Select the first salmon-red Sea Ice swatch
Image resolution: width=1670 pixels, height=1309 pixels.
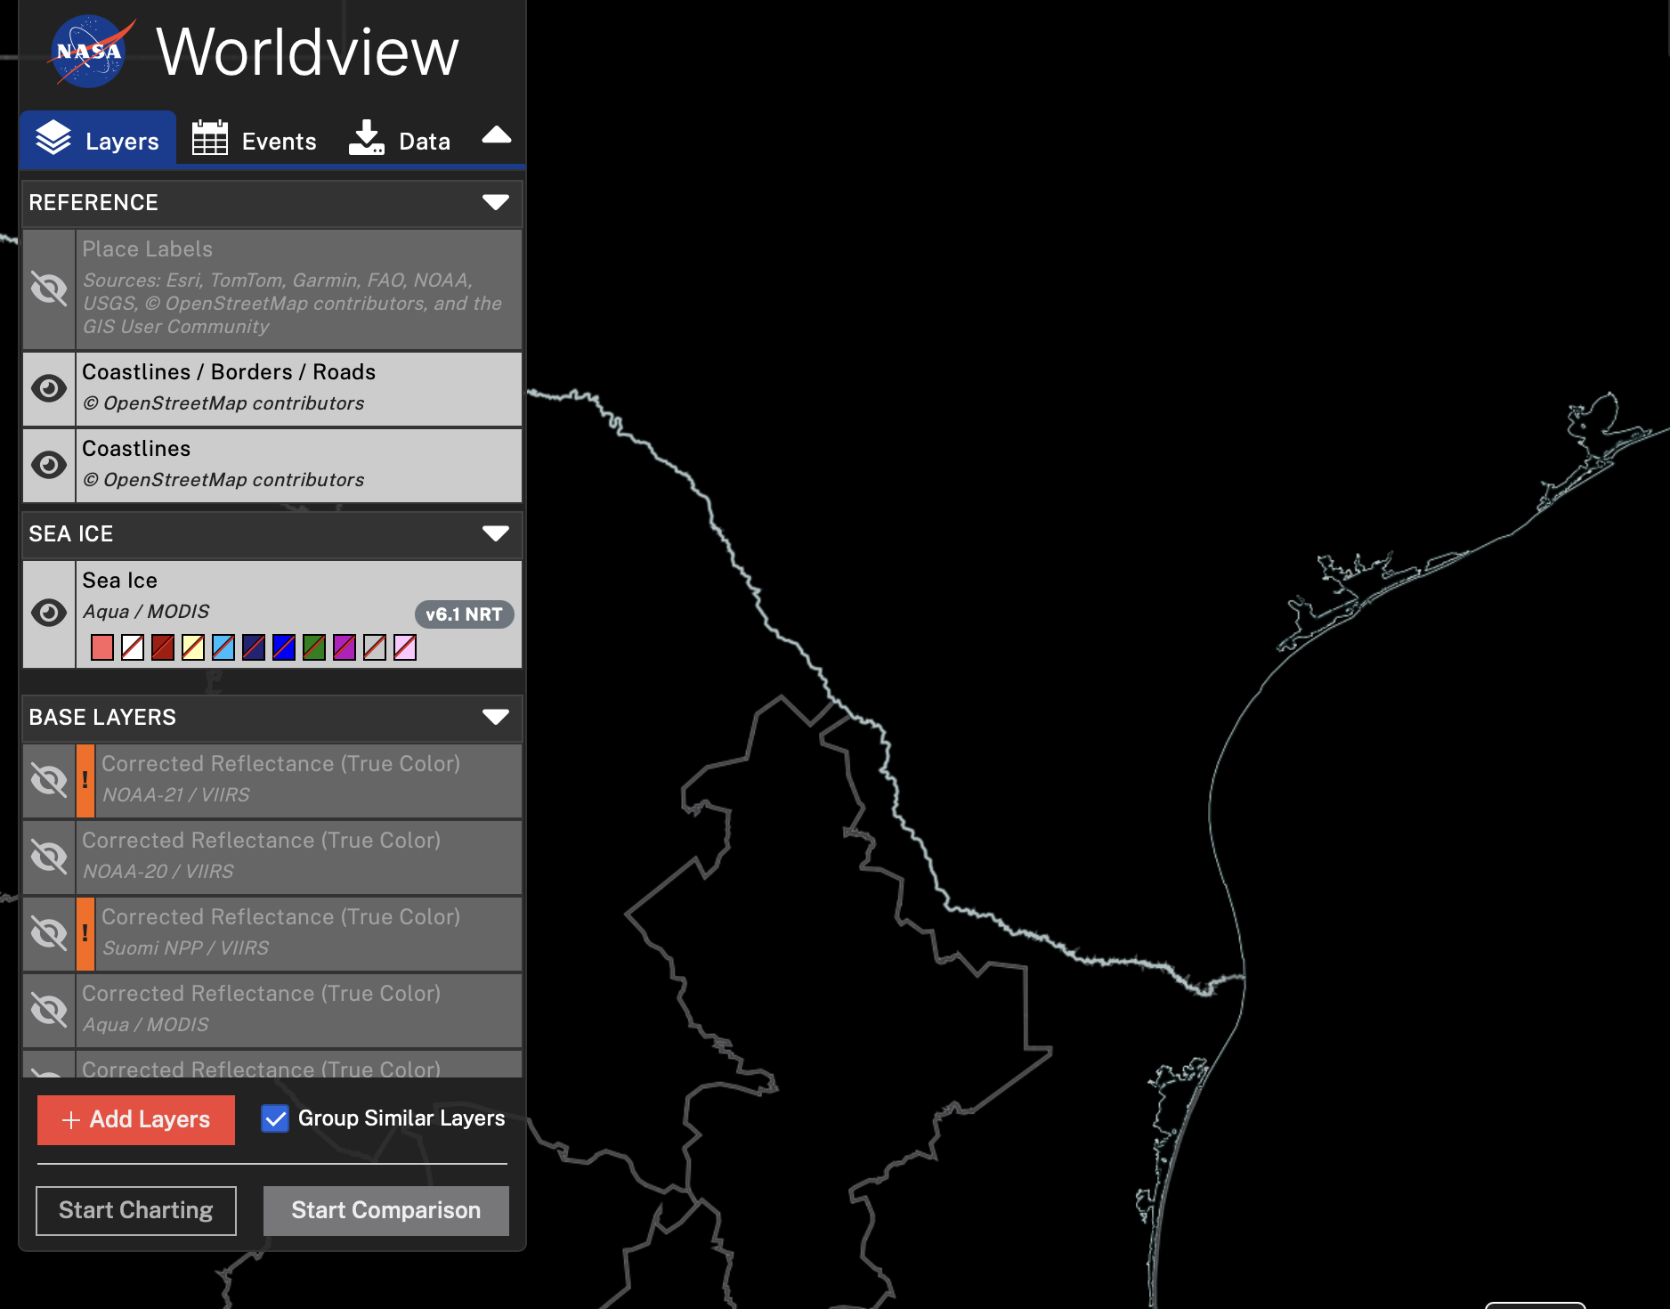102,647
